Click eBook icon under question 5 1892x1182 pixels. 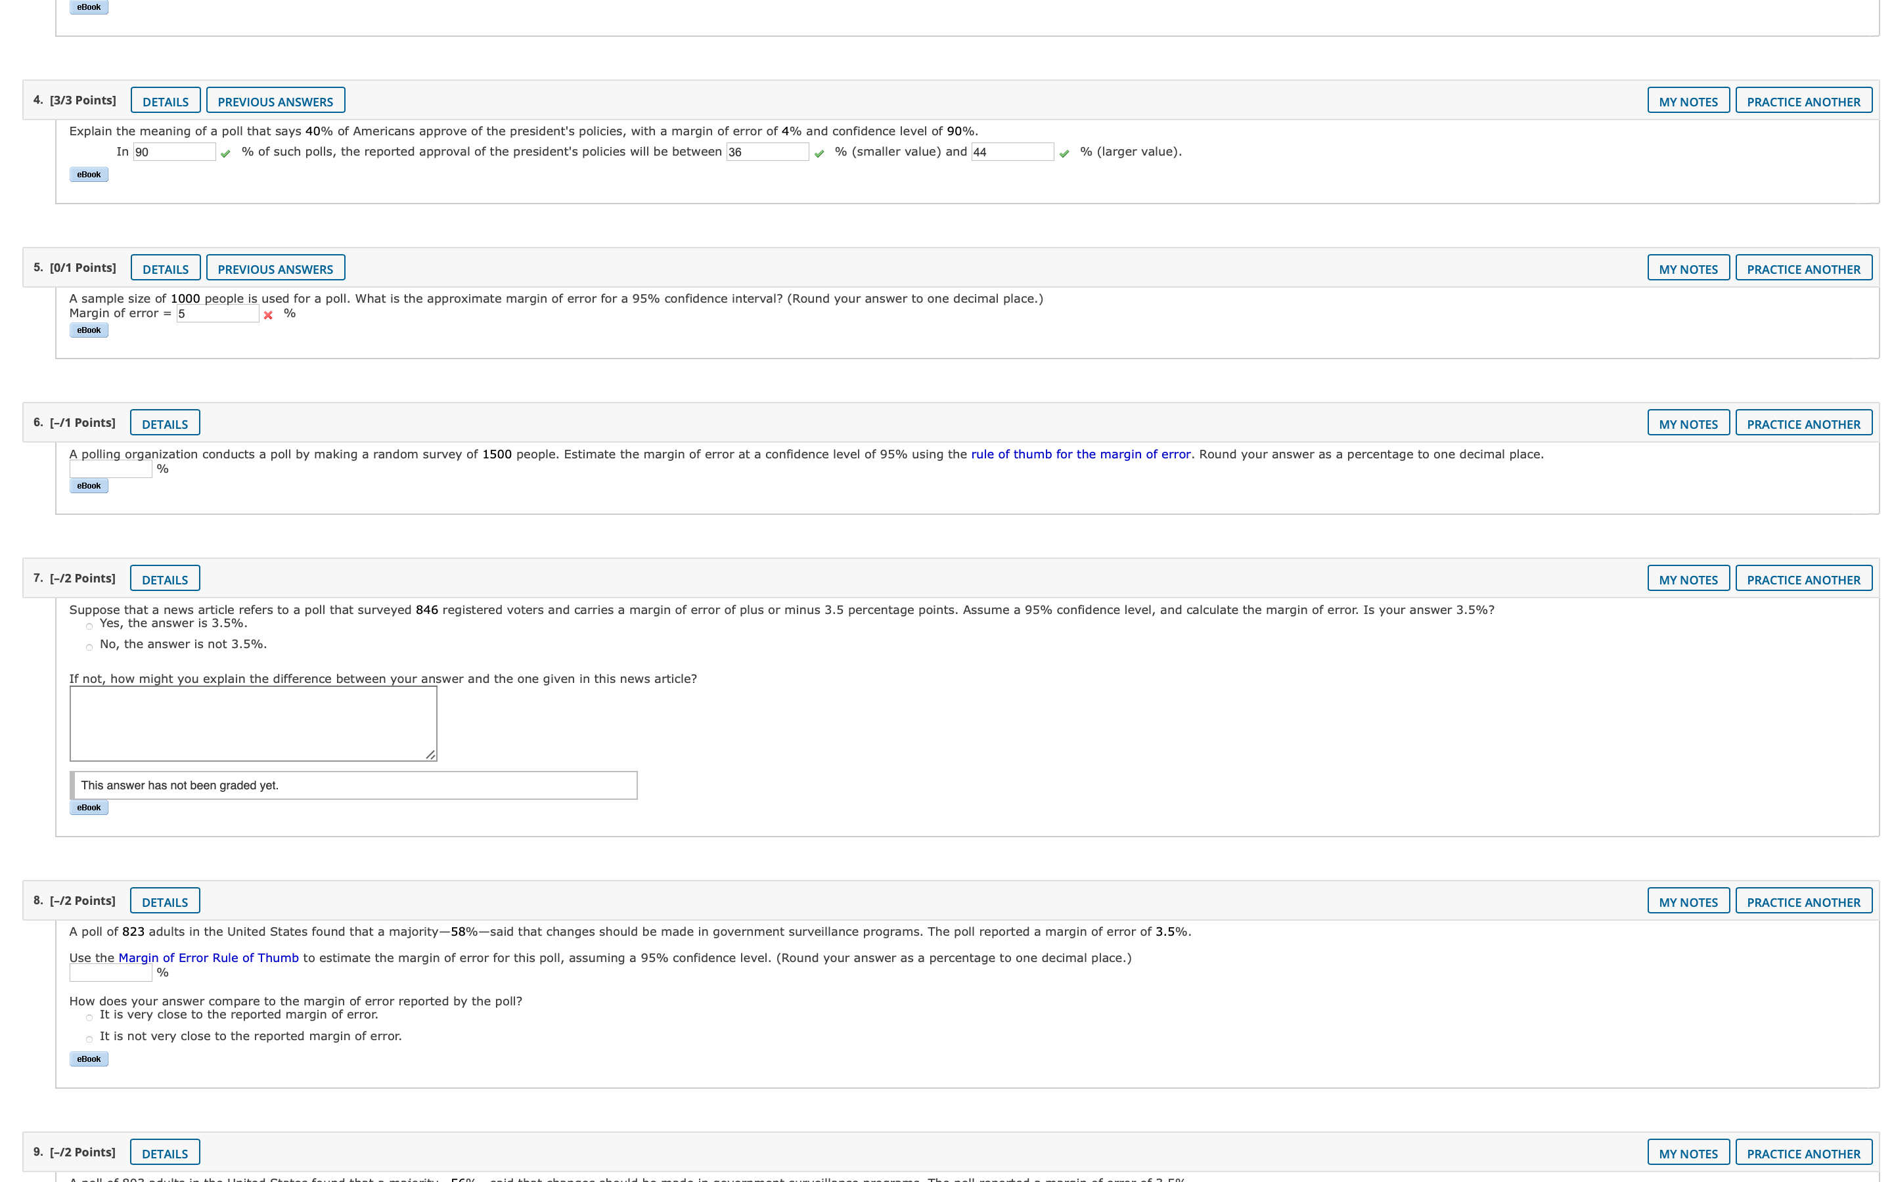coord(88,330)
